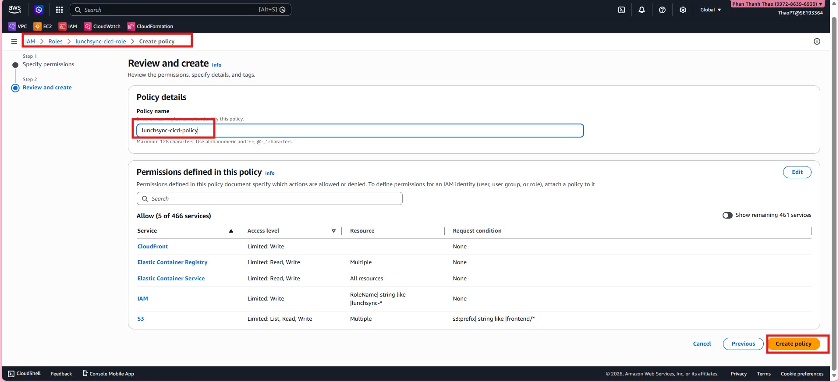Open VPC favorite shortcut

click(18, 26)
